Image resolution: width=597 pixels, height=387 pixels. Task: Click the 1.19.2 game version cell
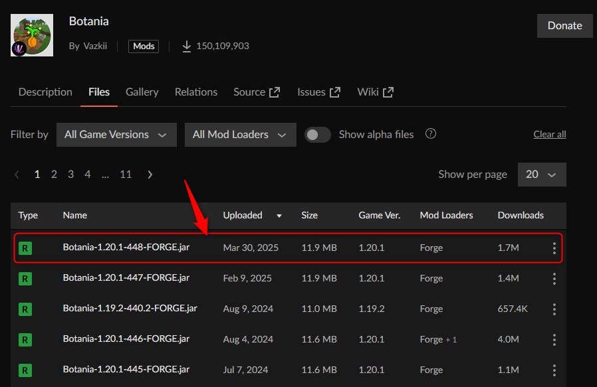coord(371,309)
